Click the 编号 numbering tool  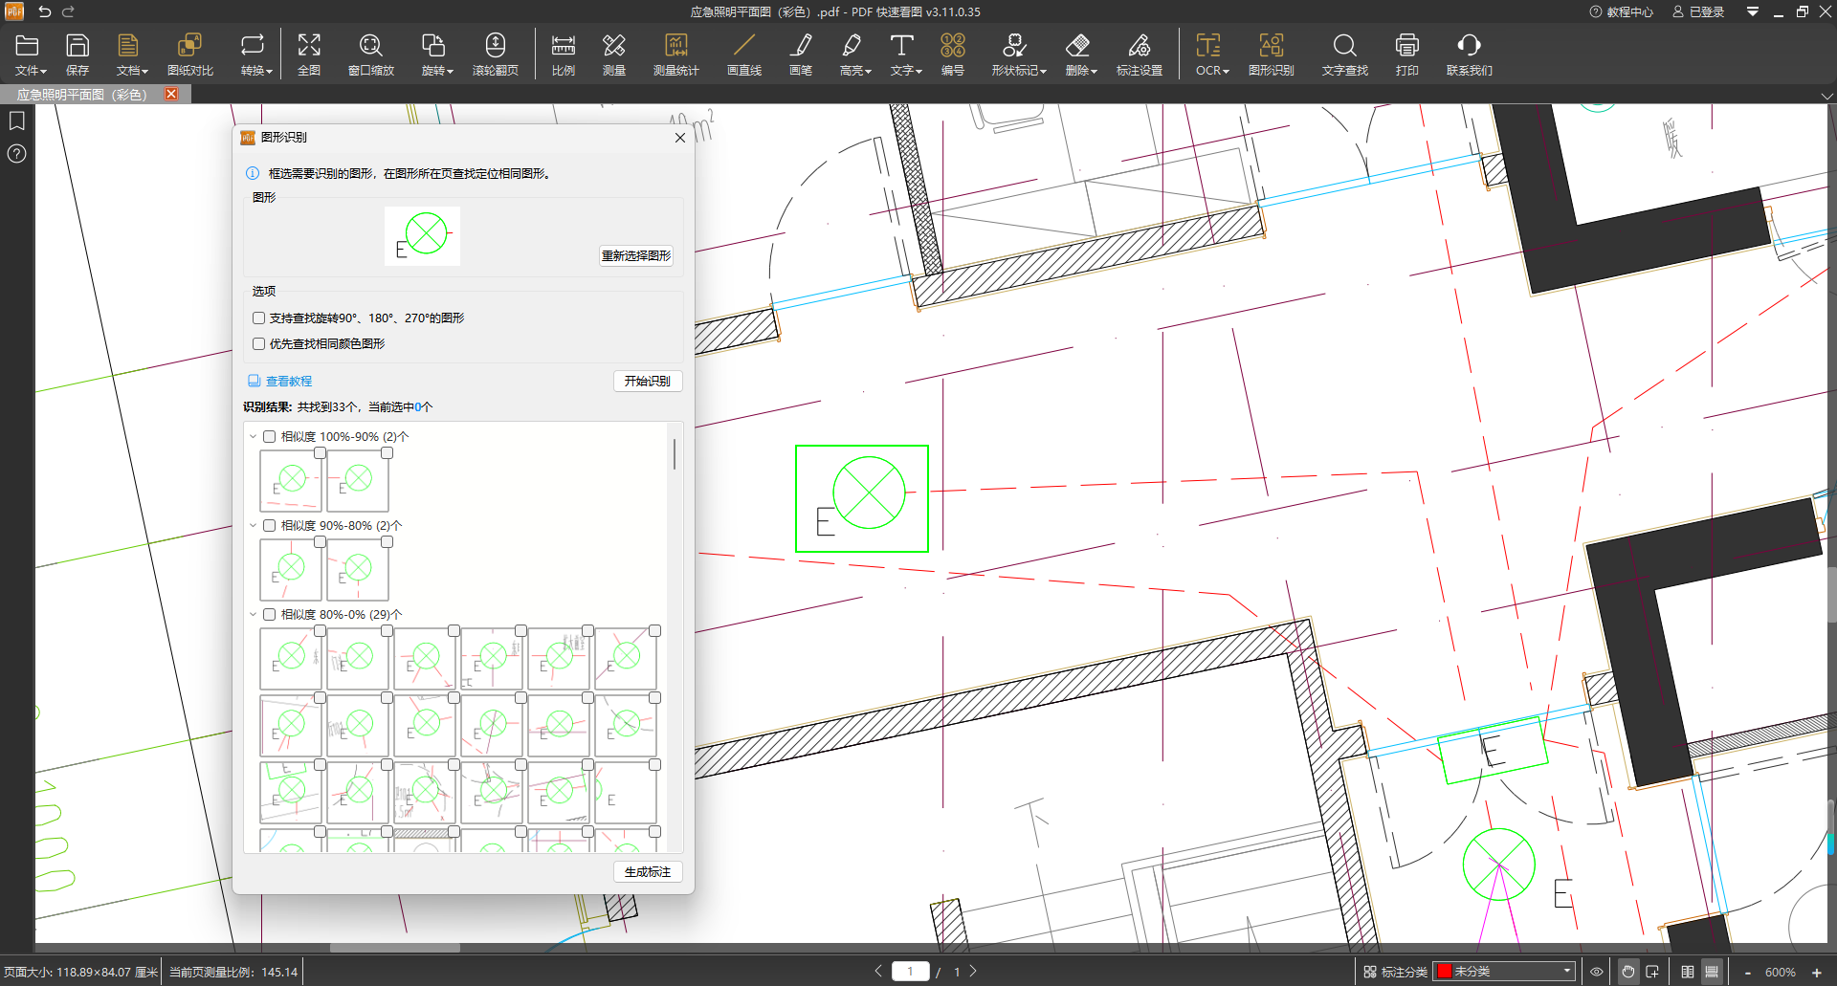pos(953,54)
